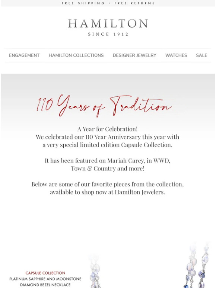The height and width of the screenshot is (288, 216).
Task: Click the 'A Year for Celebration!' line
Action: 108,129
